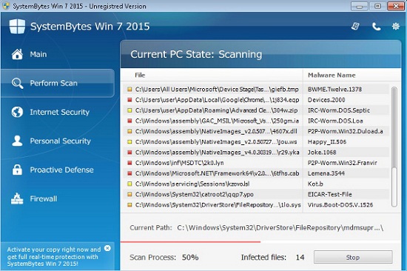This screenshot has height=271, width=407.
Task: Click the red scan progress bar
Action: point(190,242)
